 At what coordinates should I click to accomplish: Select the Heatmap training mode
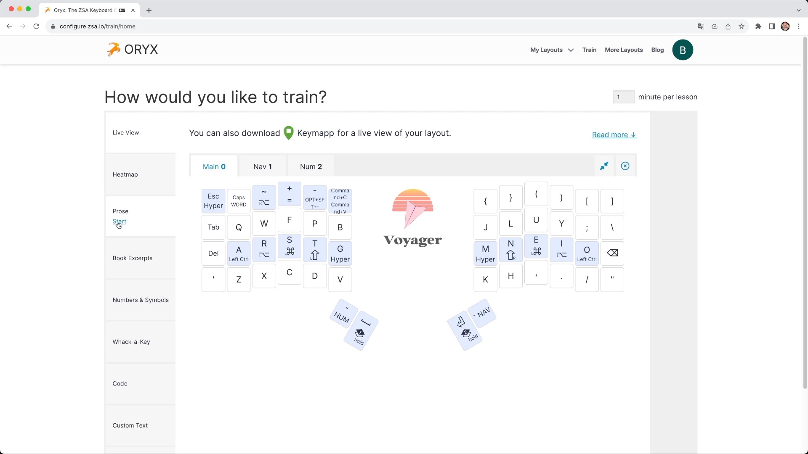124,174
